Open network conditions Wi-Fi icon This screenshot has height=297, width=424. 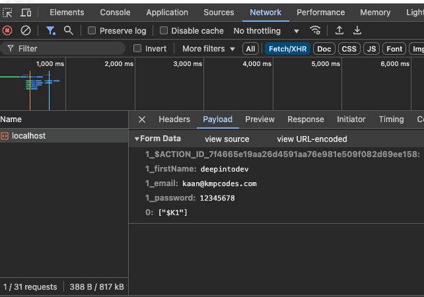point(316,30)
